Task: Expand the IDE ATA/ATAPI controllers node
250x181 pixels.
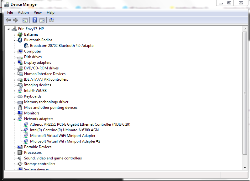Action: click(14, 80)
